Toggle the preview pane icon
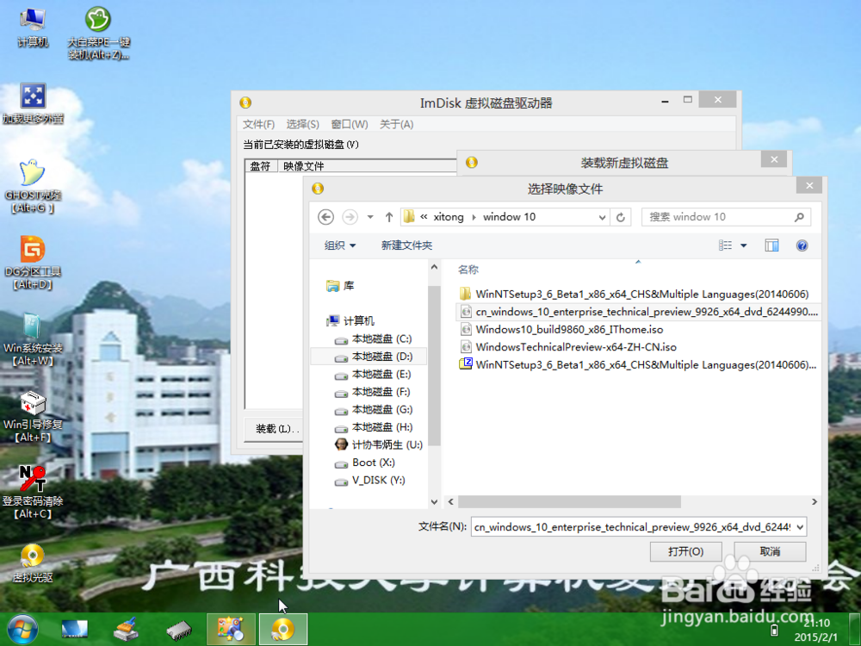 point(771,245)
